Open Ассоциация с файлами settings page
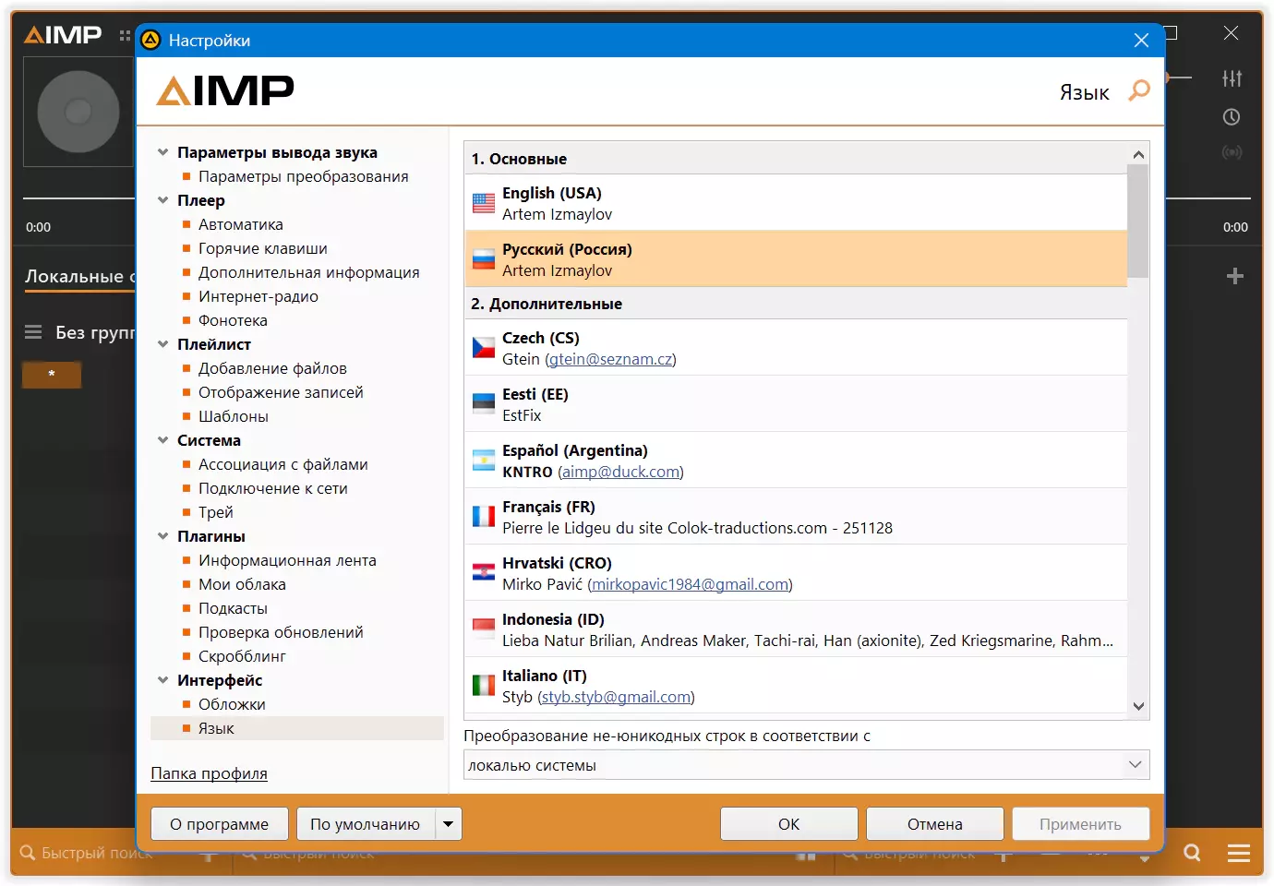The height and width of the screenshot is (886, 1274). (x=283, y=464)
